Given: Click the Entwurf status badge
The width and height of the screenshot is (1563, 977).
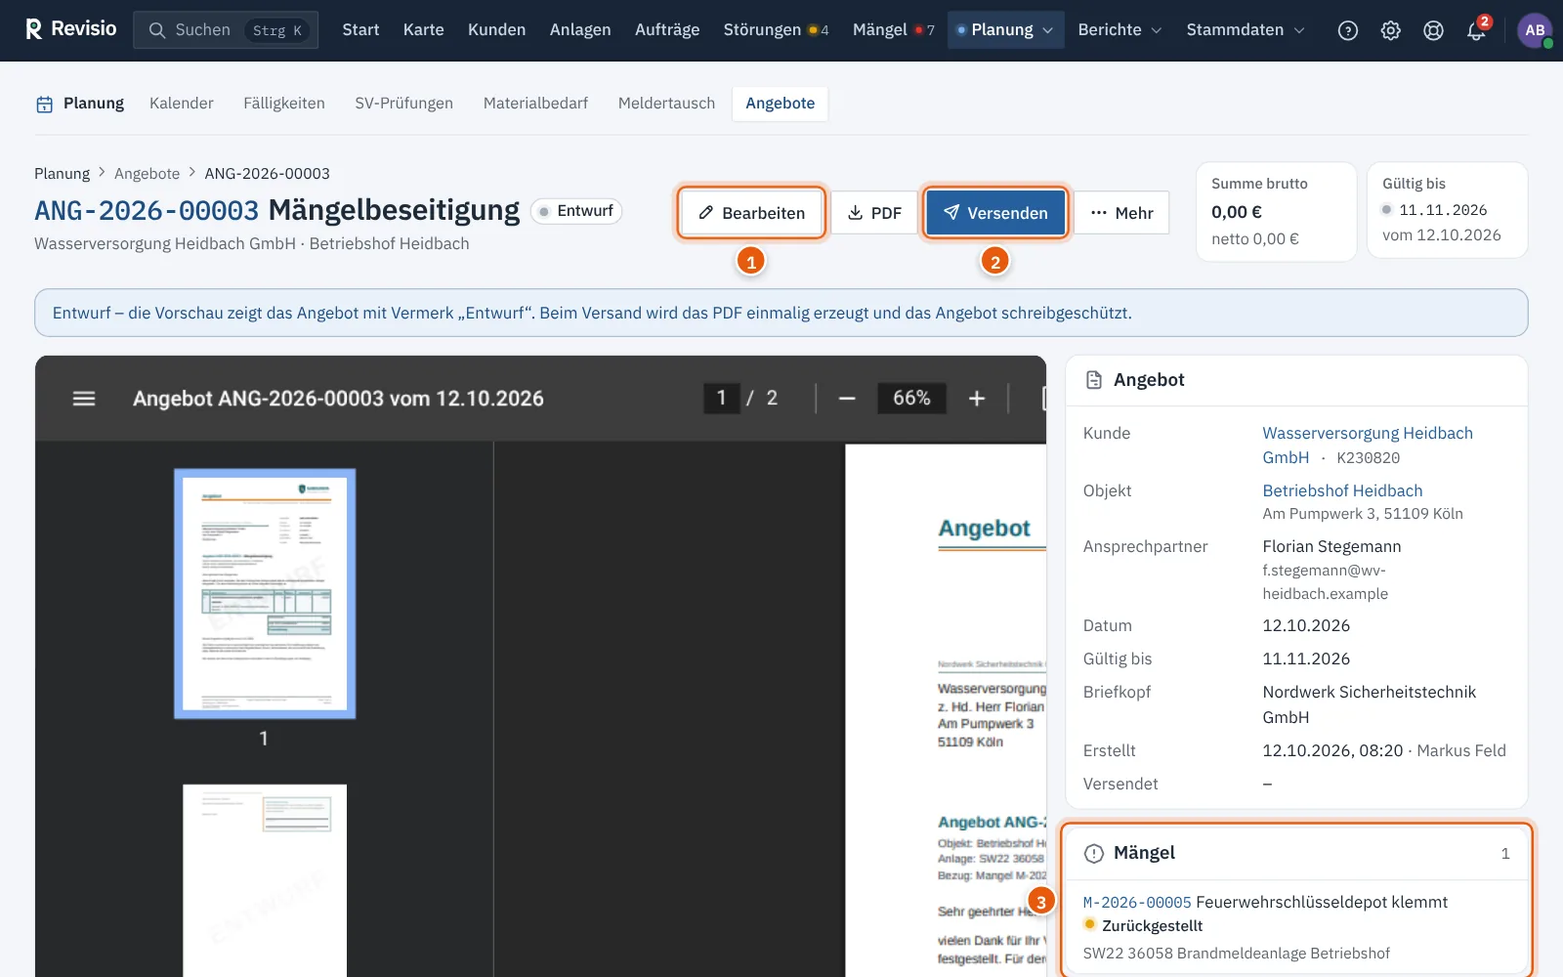Looking at the screenshot, I should coord(576,211).
